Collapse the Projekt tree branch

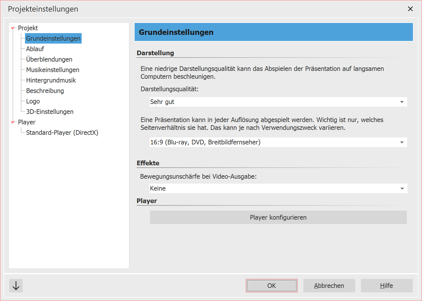click(12, 28)
